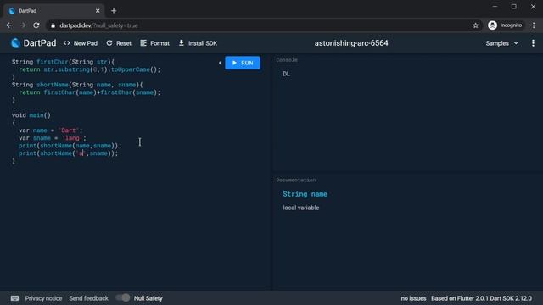The height and width of the screenshot is (305, 543).
Task: Click 'var name' declaration line
Action: point(51,130)
